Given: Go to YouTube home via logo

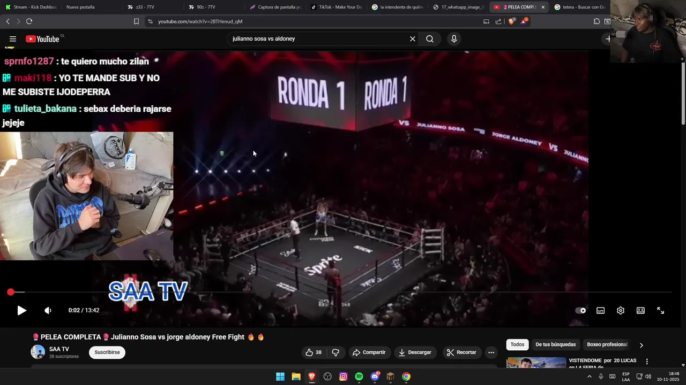Looking at the screenshot, I should [42, 38].
